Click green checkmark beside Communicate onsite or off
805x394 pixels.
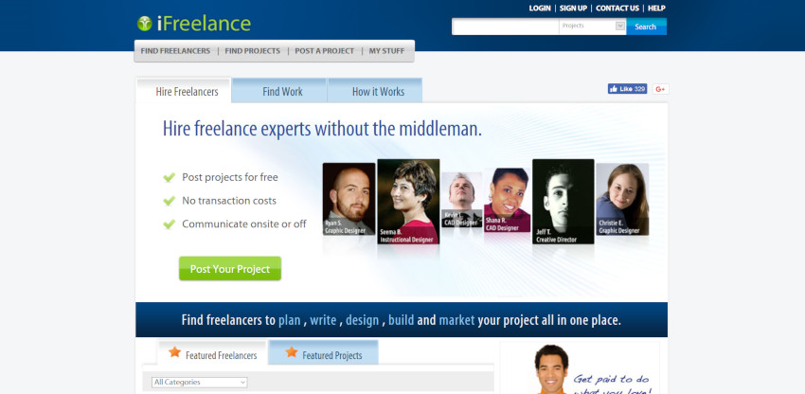point(169,224)
